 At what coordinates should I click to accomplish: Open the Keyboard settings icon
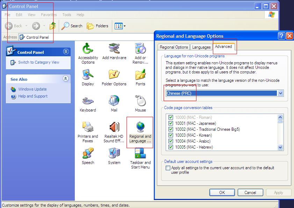tap(88, 101)
